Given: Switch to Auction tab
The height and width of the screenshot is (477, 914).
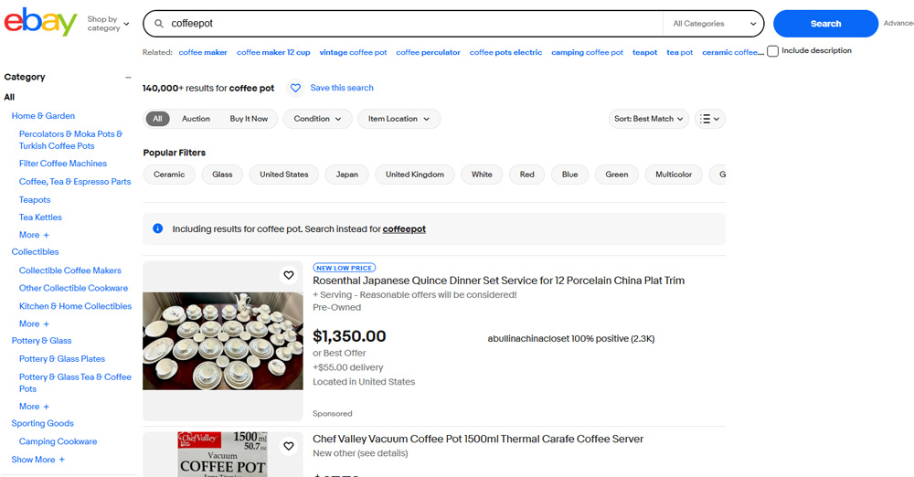Looking at the screenshot, I should pyautogui.click(x=196, y=119).
